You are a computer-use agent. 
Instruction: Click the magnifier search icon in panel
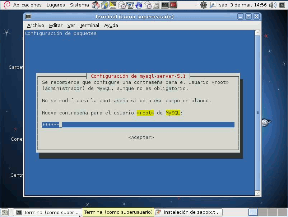(x=213, y=5)
